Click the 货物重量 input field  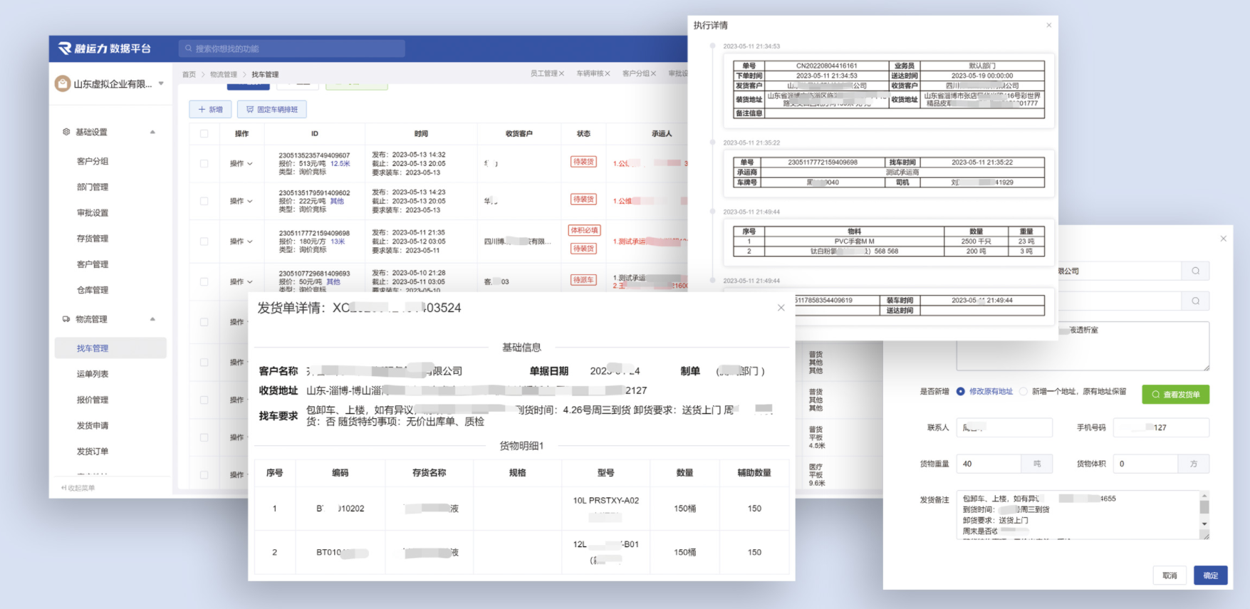988,464
